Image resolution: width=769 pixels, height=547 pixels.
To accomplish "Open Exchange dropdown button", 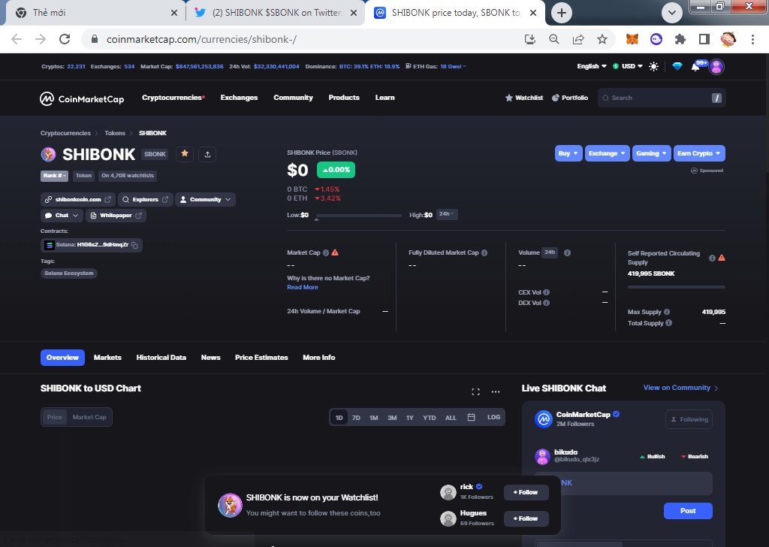I will click(x=607, y=153).
